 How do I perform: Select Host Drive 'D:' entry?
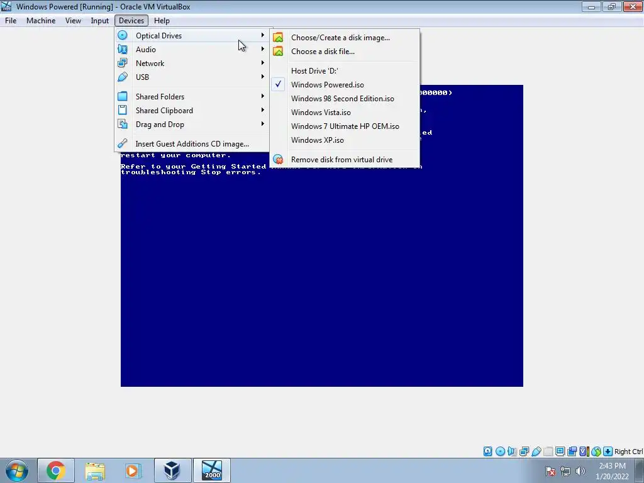pos(345,70)
